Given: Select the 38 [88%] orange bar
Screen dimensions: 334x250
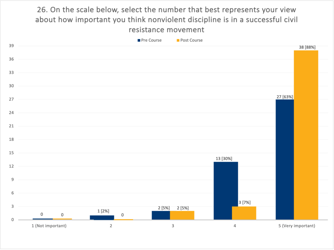Looking at the screenshot, I should (306, 135).
